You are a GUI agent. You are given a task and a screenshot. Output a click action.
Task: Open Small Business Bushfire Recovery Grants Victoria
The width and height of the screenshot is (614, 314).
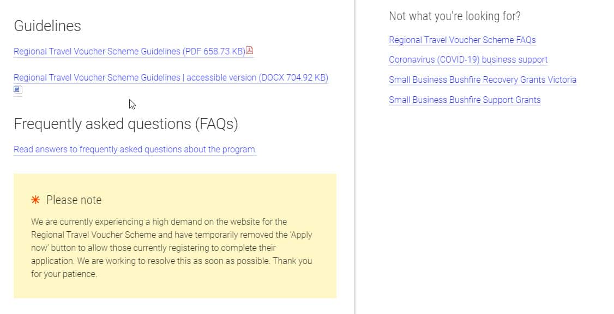[x=482, y=79]
